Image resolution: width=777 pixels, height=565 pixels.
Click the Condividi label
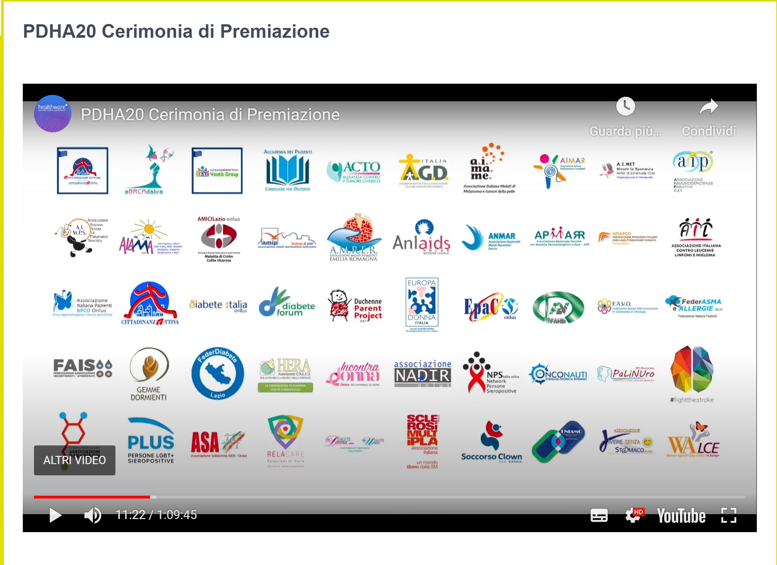[x=709, y=131]
